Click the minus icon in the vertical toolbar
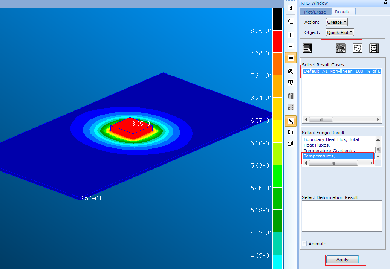Viewport: 390px width, 269px height. [291, 46]
